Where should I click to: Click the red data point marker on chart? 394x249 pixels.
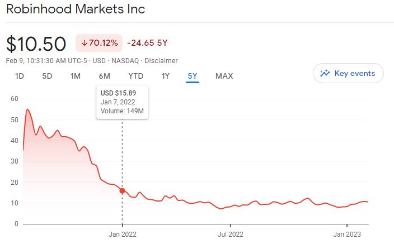point(122,191)
